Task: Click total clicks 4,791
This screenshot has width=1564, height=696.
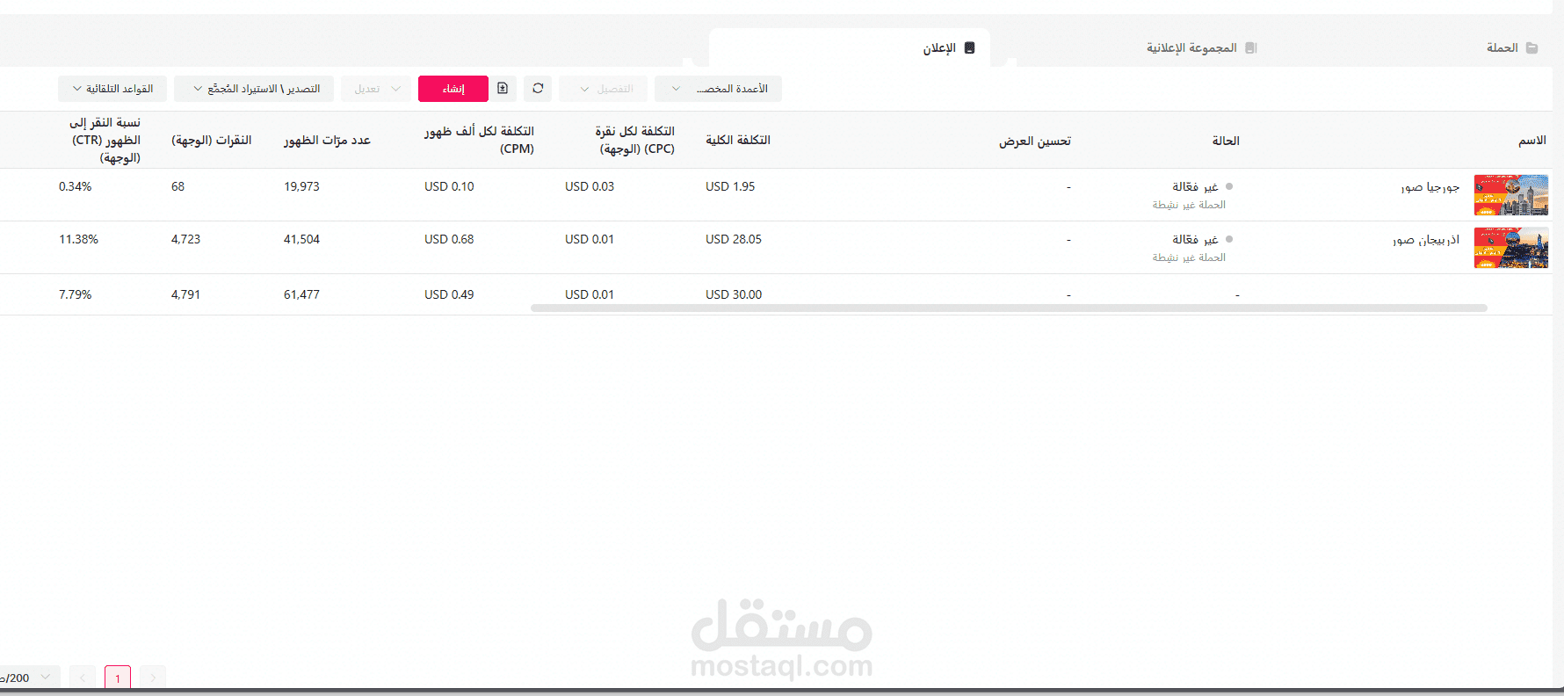Action: pyautogui.click(x=185, y=294)
